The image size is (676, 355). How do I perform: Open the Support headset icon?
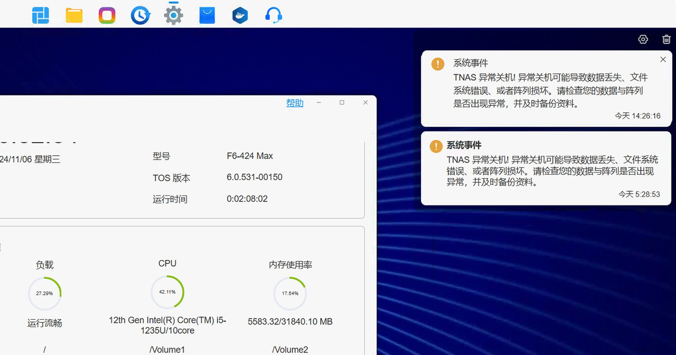click(x=273, y=15)
